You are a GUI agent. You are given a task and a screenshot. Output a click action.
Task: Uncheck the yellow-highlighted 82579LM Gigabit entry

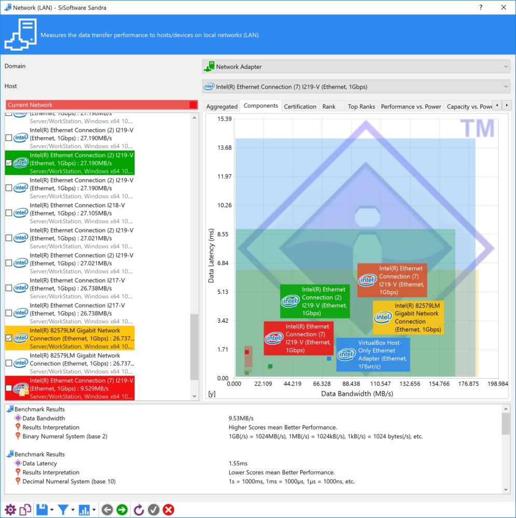pyautogui.click(x=9, y=338)
